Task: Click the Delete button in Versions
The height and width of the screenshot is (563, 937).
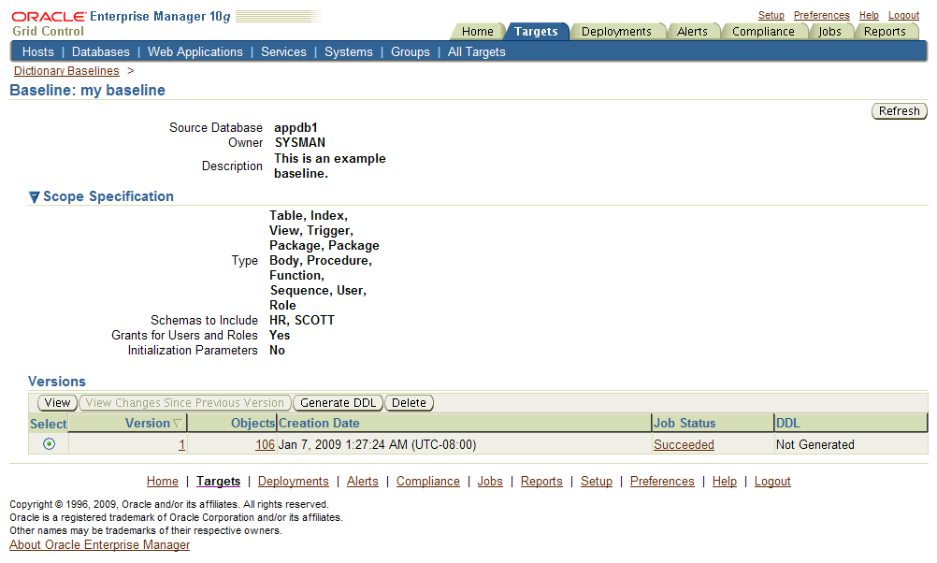Action: click(409, 403)
